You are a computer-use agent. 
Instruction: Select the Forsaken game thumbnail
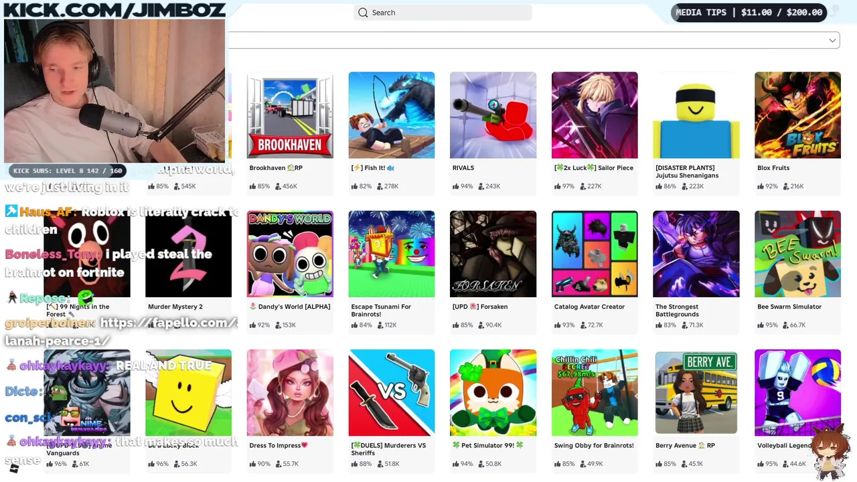493,254
